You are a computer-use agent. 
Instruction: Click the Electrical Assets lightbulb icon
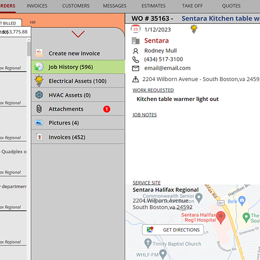pos(39,81)
